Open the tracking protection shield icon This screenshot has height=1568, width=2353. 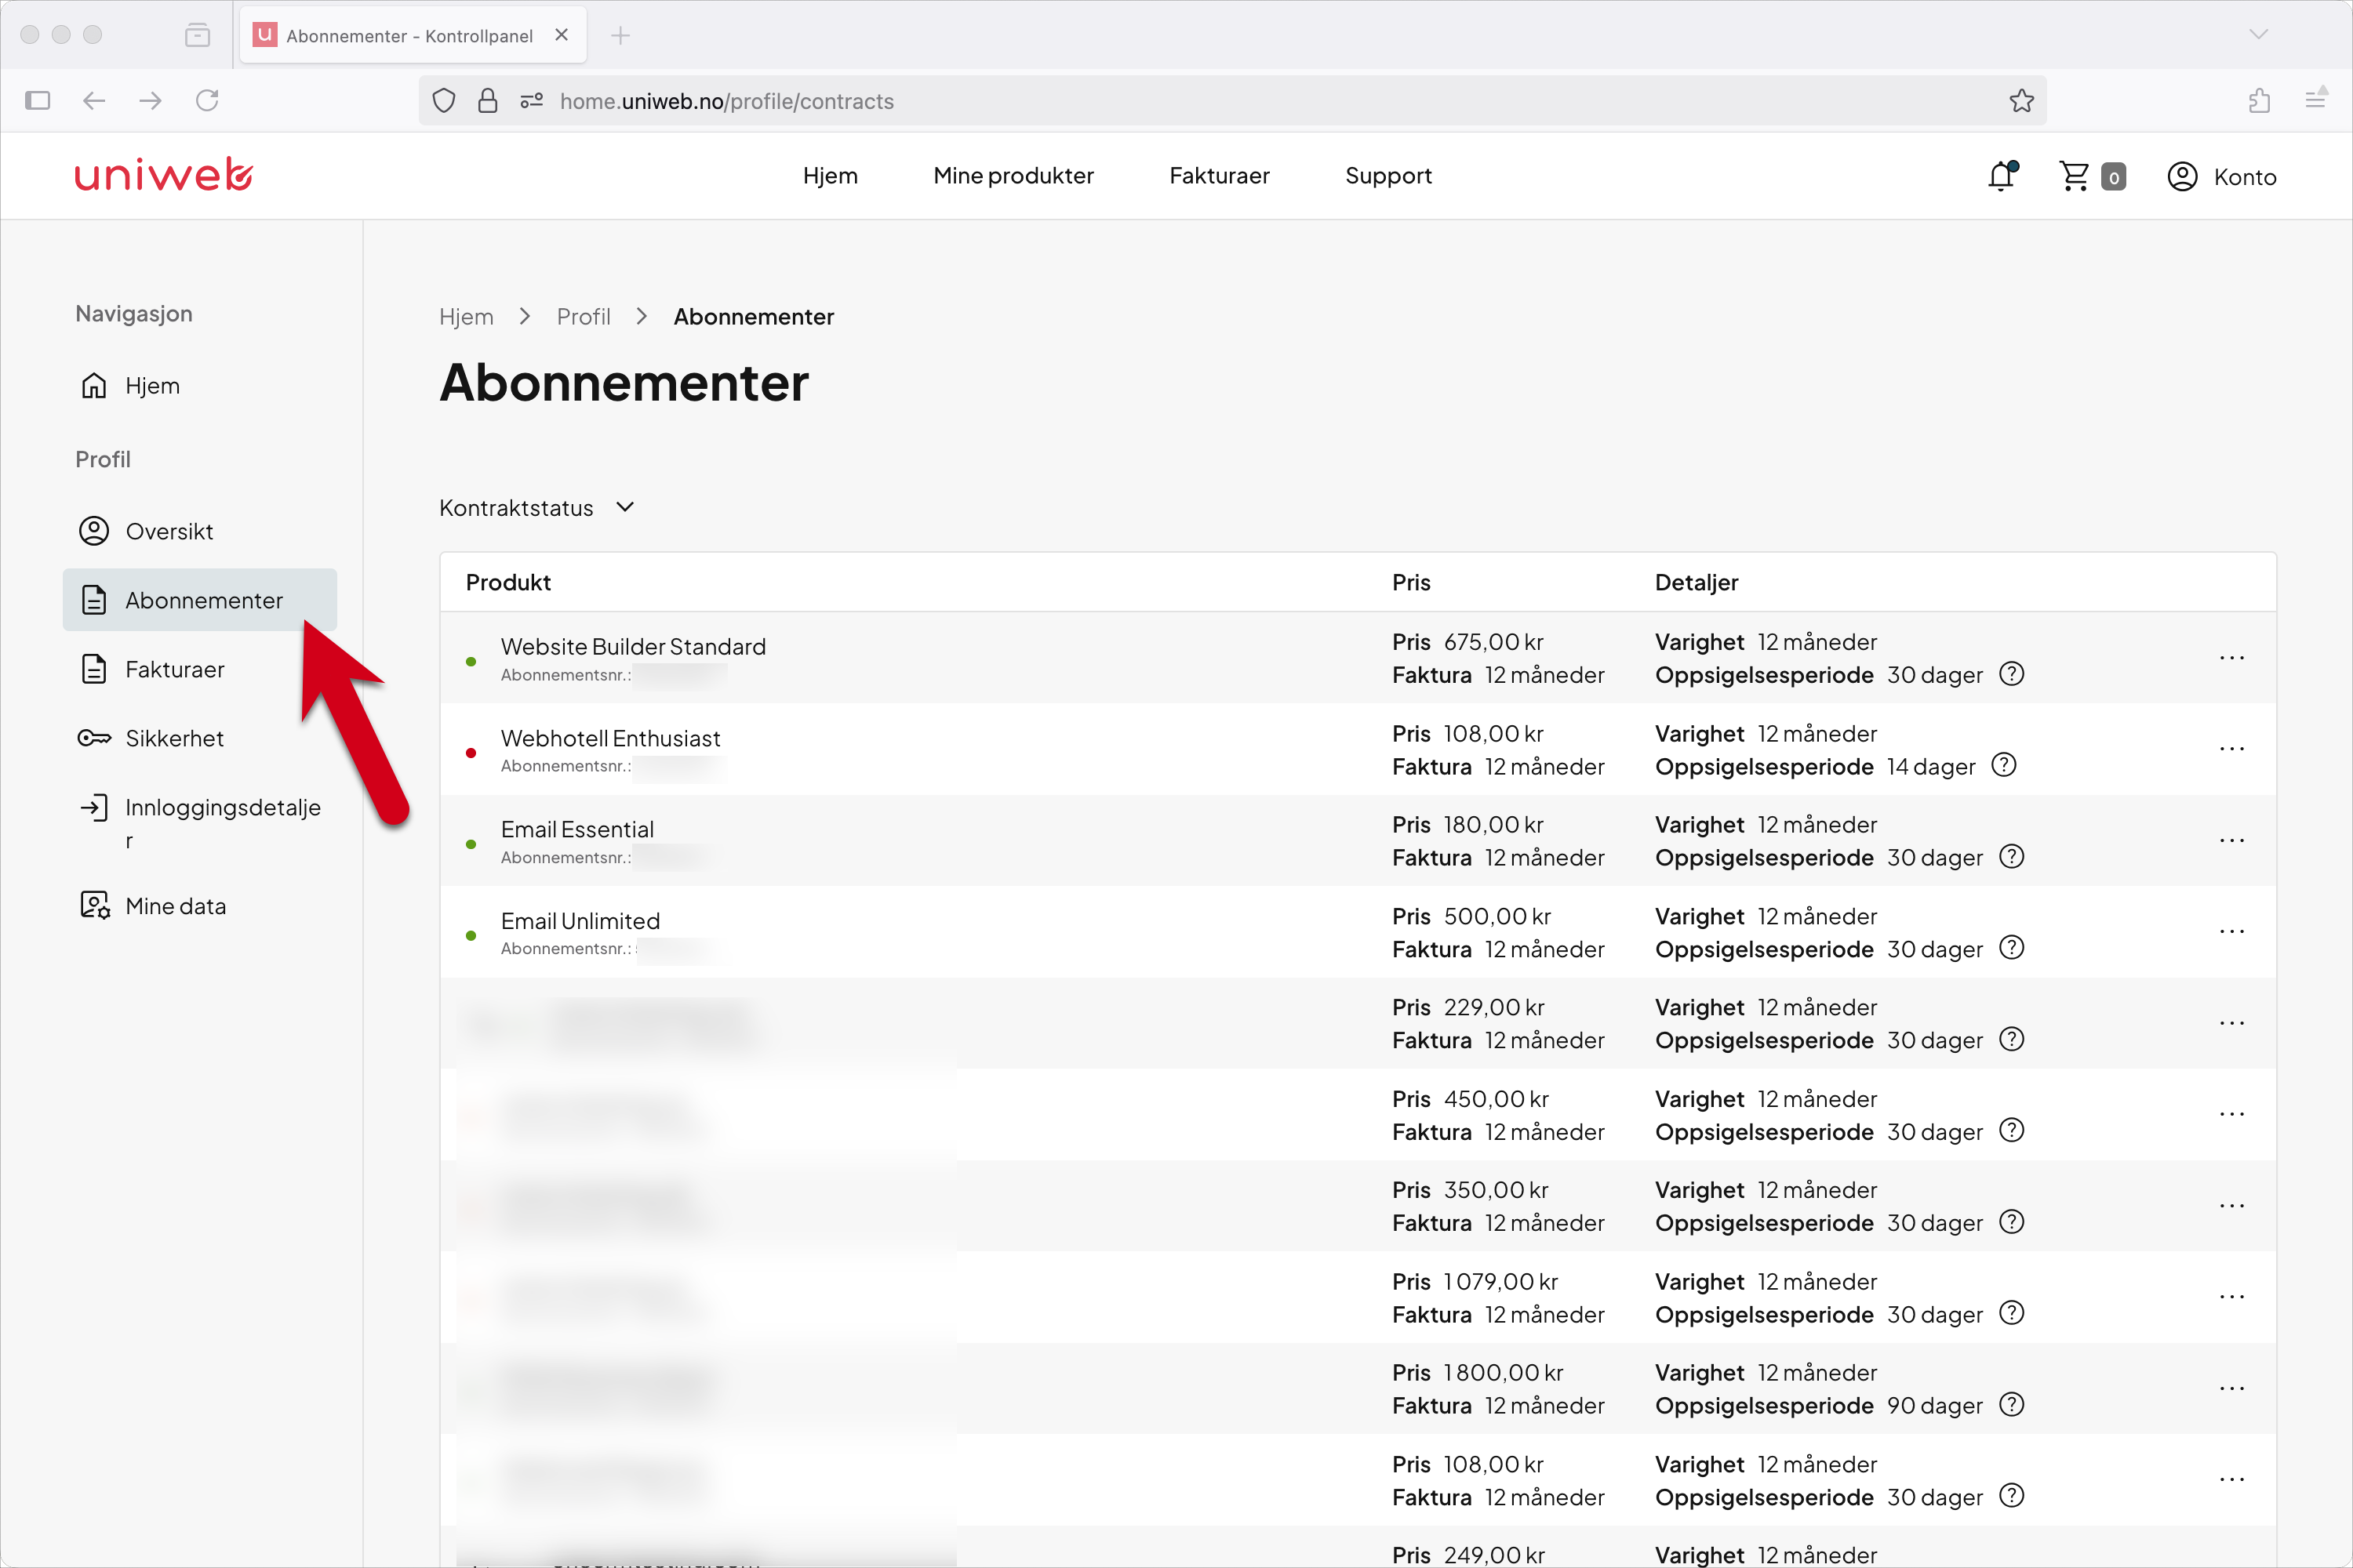pyautogui.click(x=444, y=101)
